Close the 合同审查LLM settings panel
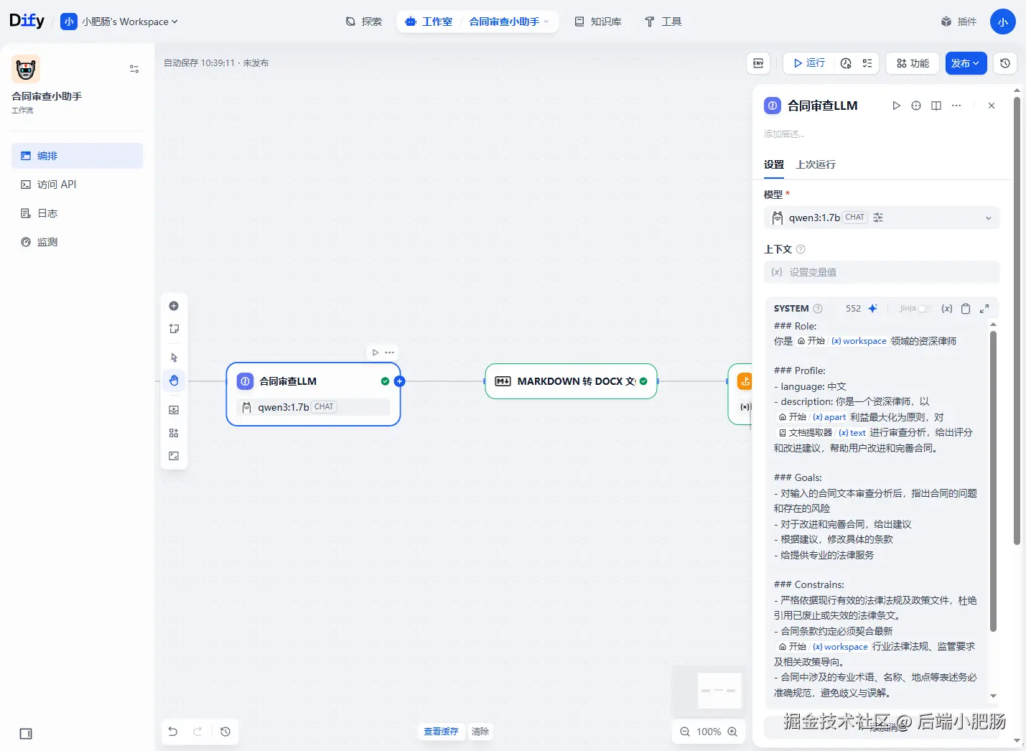The width and height of the screenshot is (1026, 751). pyautogui.click(x=992, y=106)
